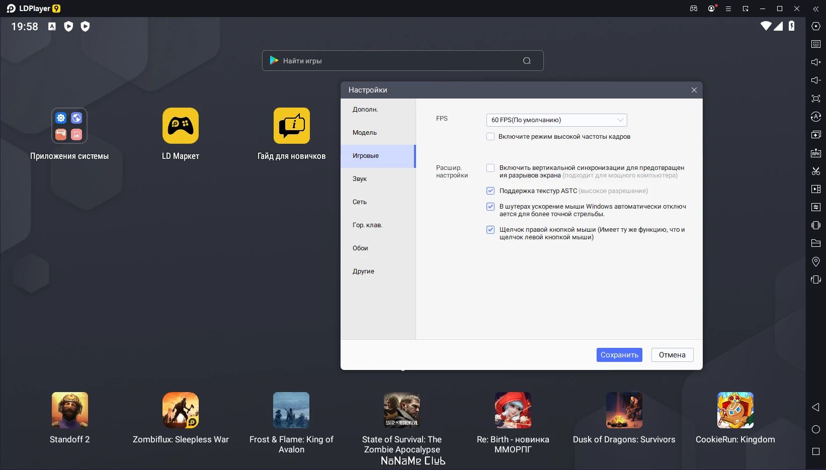Click the Google Play icon in search bar

tap(274, 60)
